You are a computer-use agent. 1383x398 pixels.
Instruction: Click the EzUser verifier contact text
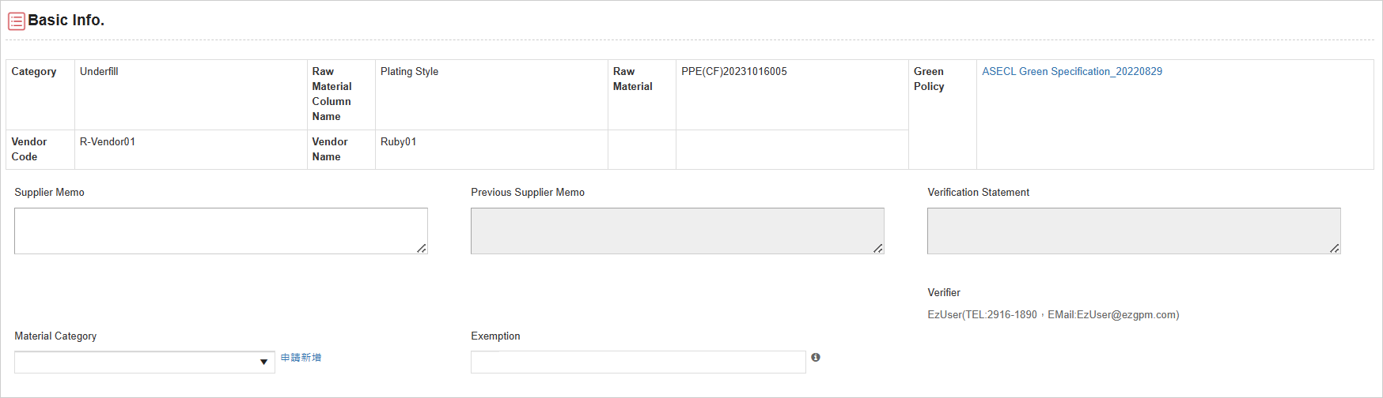[1053, 314]
